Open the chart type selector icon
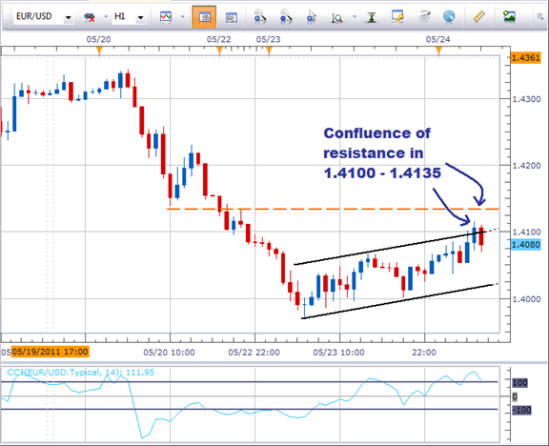The height and width of the screenshot is (446, 549). [x=166, y=17]
